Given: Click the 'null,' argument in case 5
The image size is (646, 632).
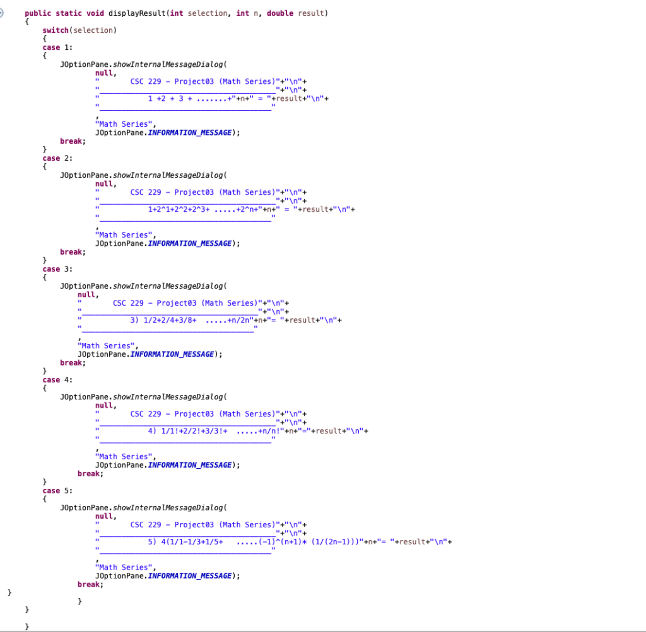Looking at the screenshot, I should click(x=106, y=517).
